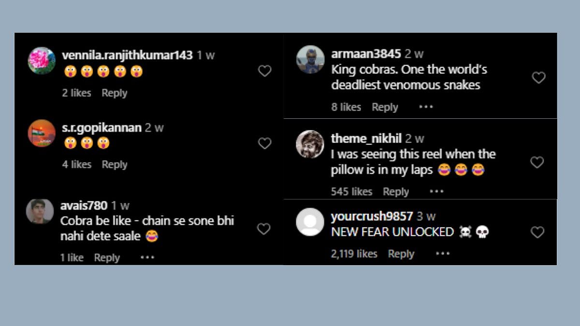Open avais780's profile picture
The height and width of the screenshot is (326, 580).
click(40, 212)
